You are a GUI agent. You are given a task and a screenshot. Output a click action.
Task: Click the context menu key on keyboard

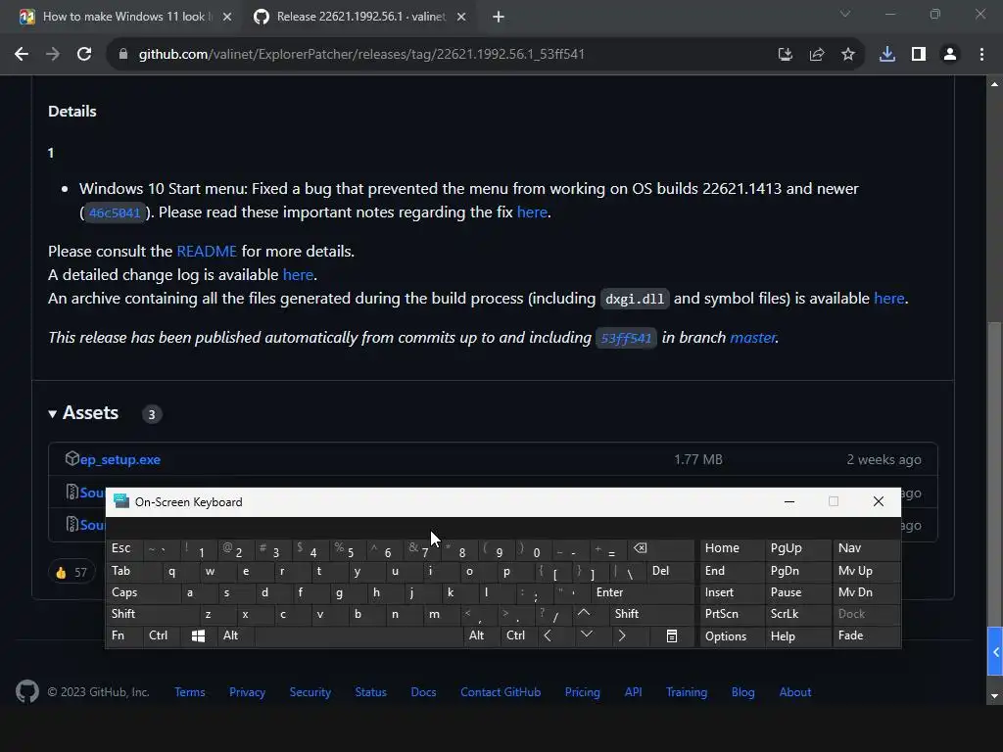672,635
